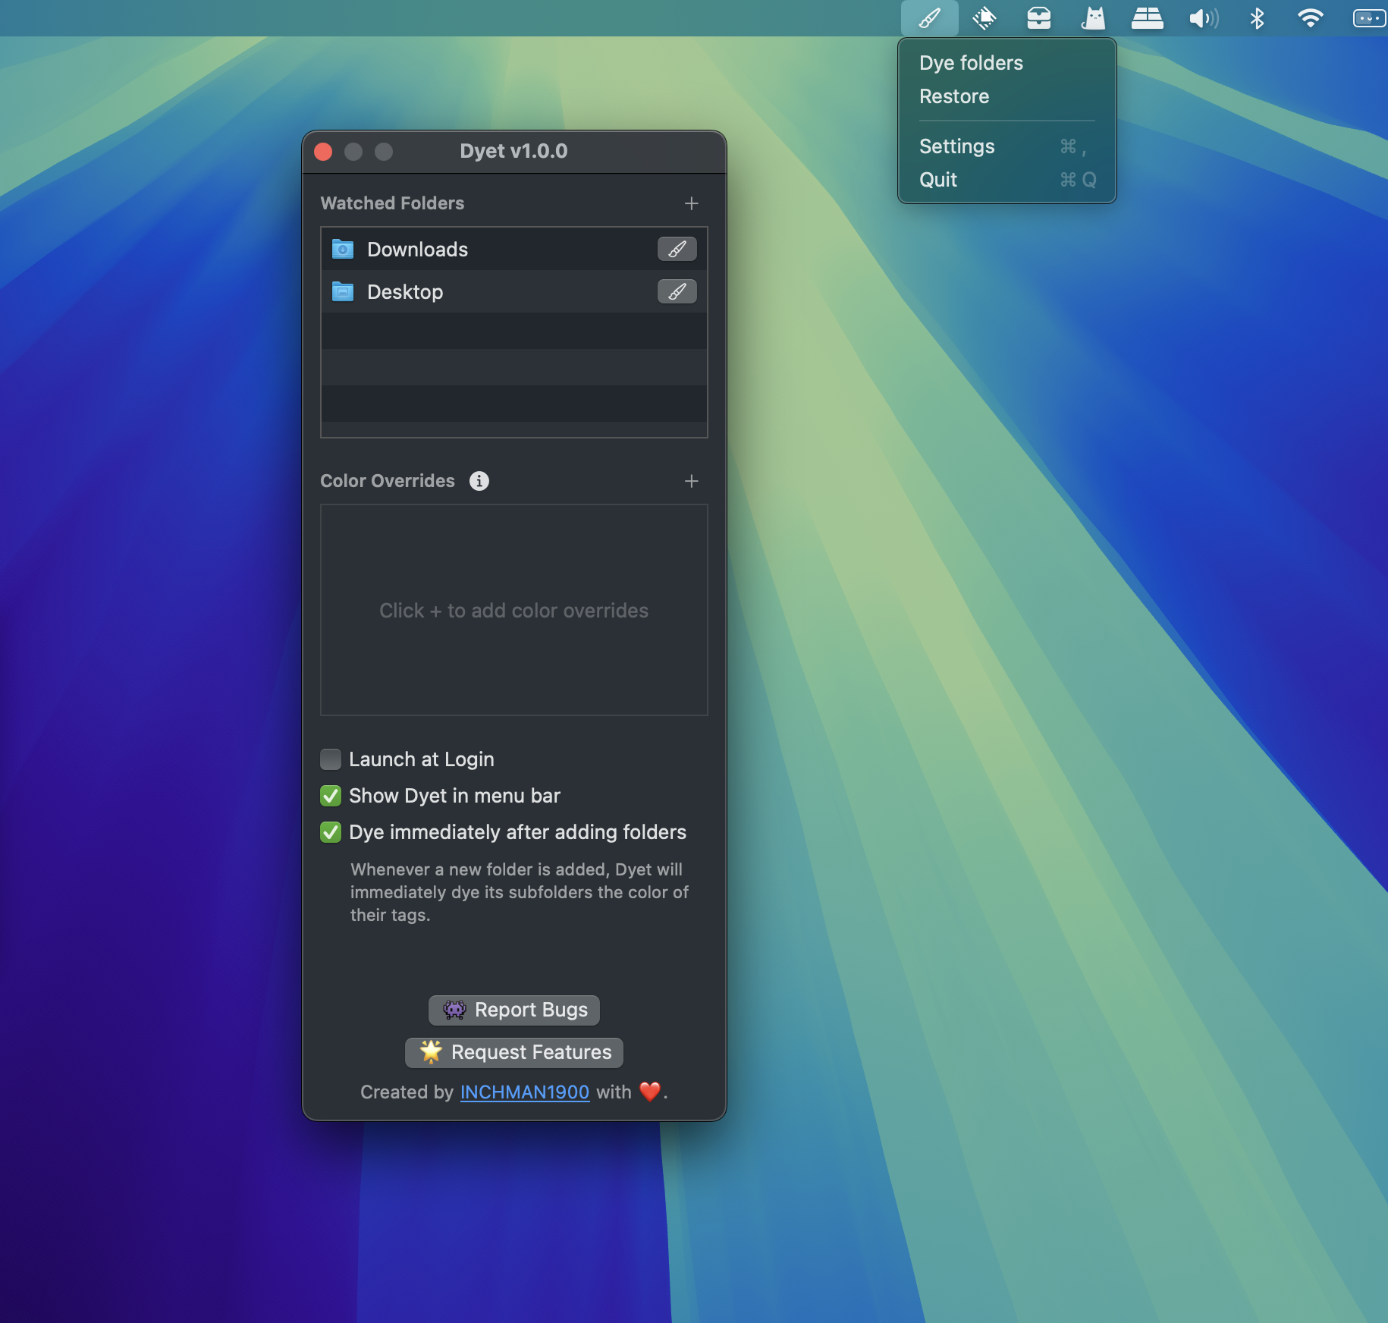Open the volume control in menu bar
1388x1323 pixels.
tap(1204, 17)
